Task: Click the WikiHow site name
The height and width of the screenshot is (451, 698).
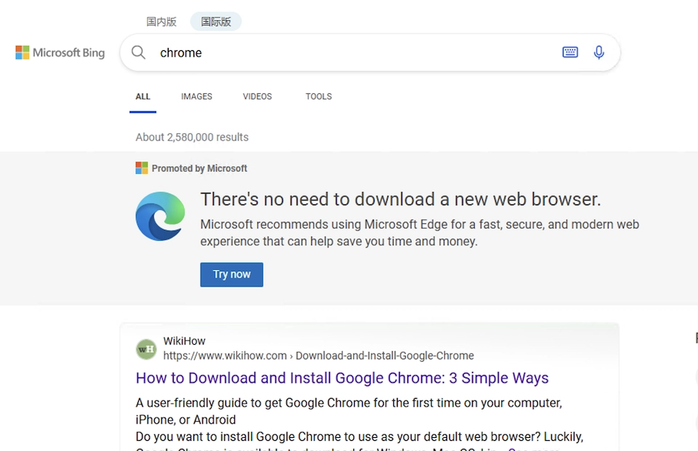Action: [x=184, y=341]
